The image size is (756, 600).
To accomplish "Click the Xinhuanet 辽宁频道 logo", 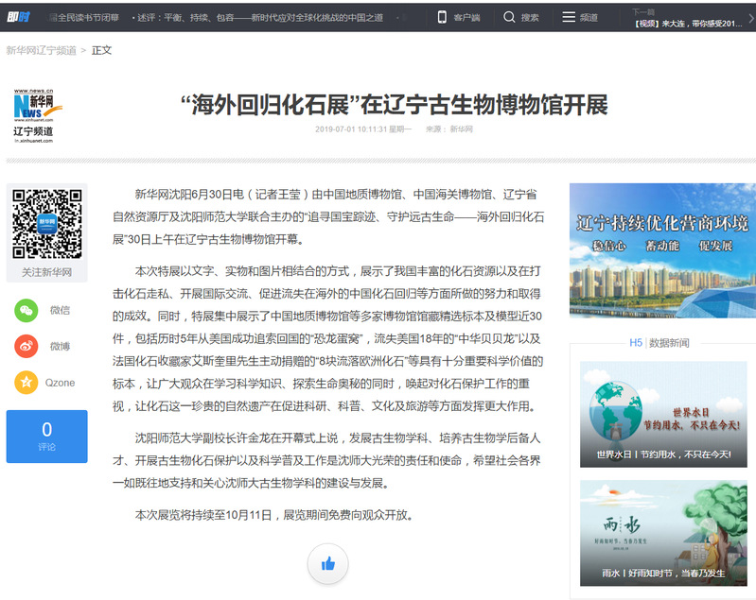I will coord(34,115).
